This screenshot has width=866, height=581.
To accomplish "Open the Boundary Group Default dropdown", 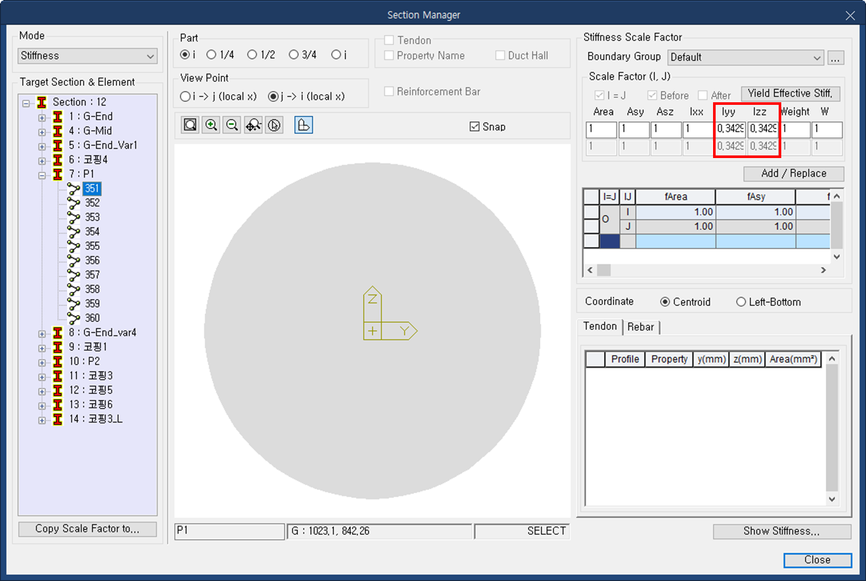I will click(745, 57).
